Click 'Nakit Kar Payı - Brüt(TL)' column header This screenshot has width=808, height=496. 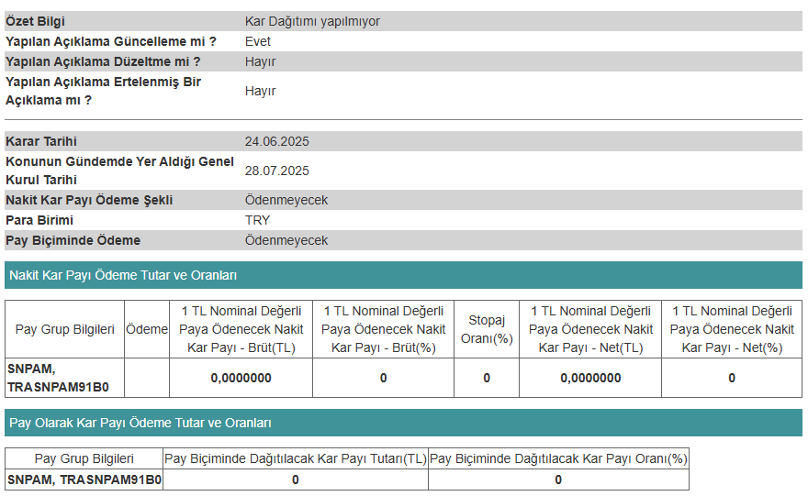(241, 329)
